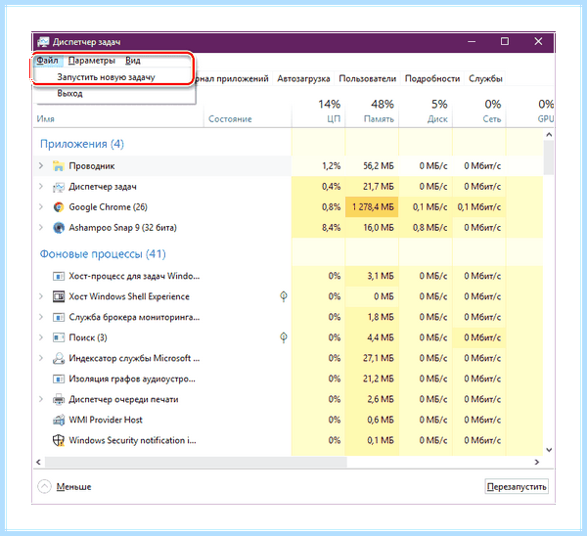This screenshot has width=587, height=536.
Task: Expand Google Chrome (26) processes
Action: coord(41,206)
